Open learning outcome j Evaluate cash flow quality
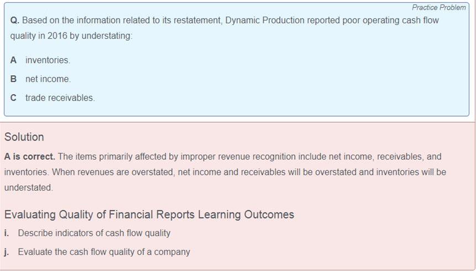Screen dimensions: 476x271 tap(97, 252)
